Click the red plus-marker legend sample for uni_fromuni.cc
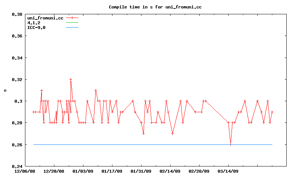 click(x=72, y=18)
